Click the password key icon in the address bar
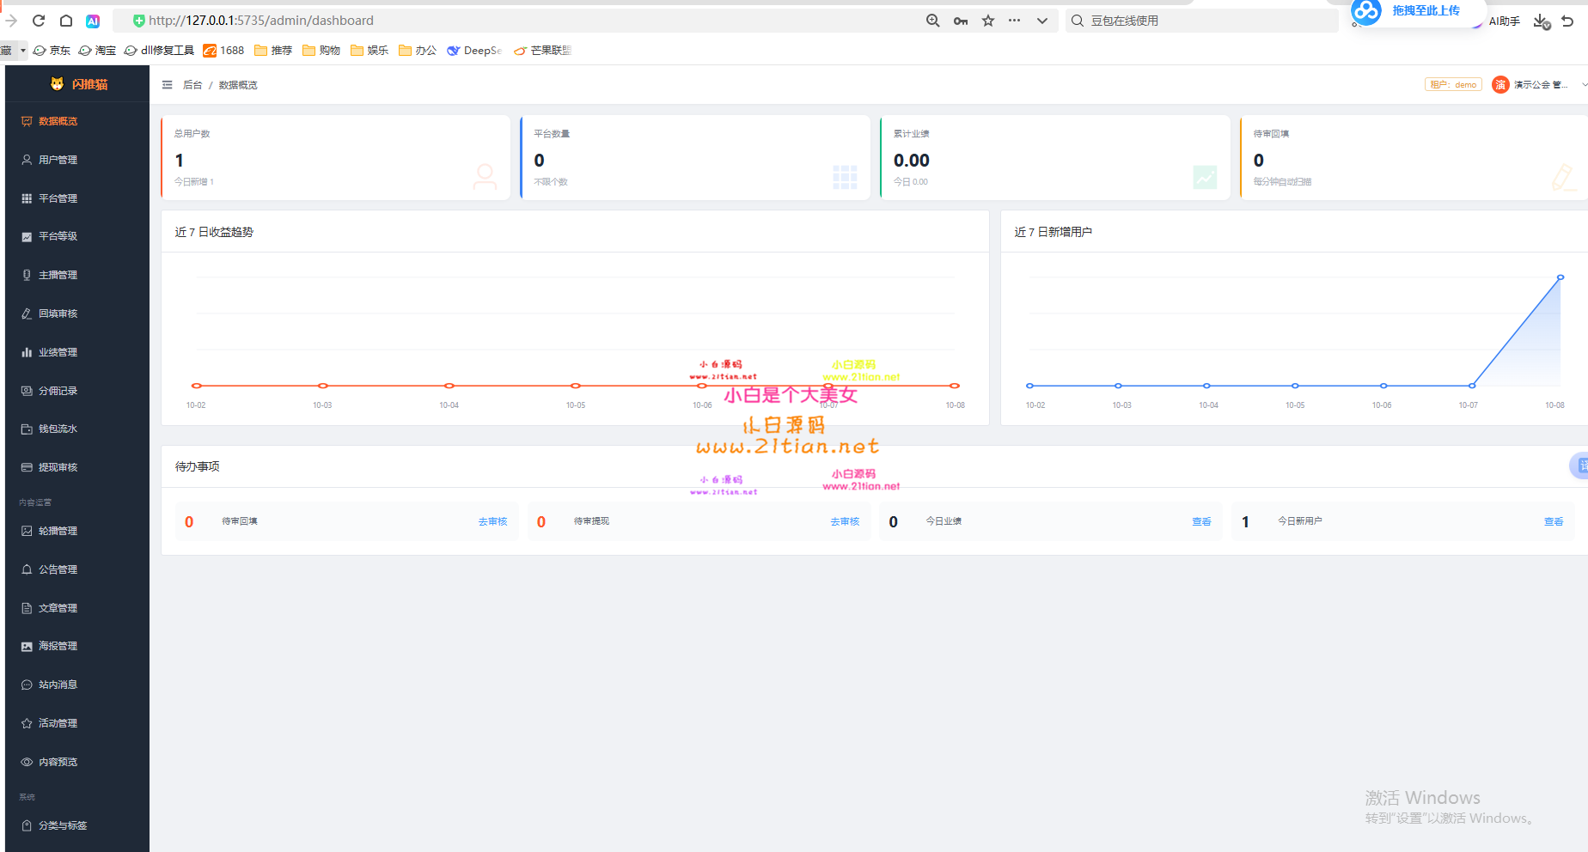This screenshot has height=852, width=1588. (x=961, y=21)
